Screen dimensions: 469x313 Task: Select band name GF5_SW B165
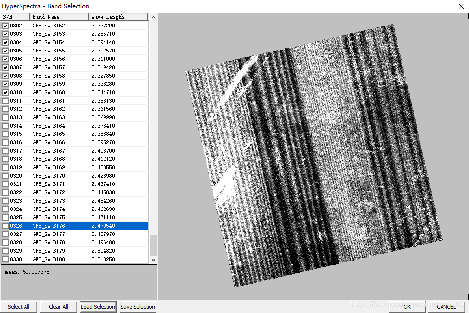pos(49,134)
